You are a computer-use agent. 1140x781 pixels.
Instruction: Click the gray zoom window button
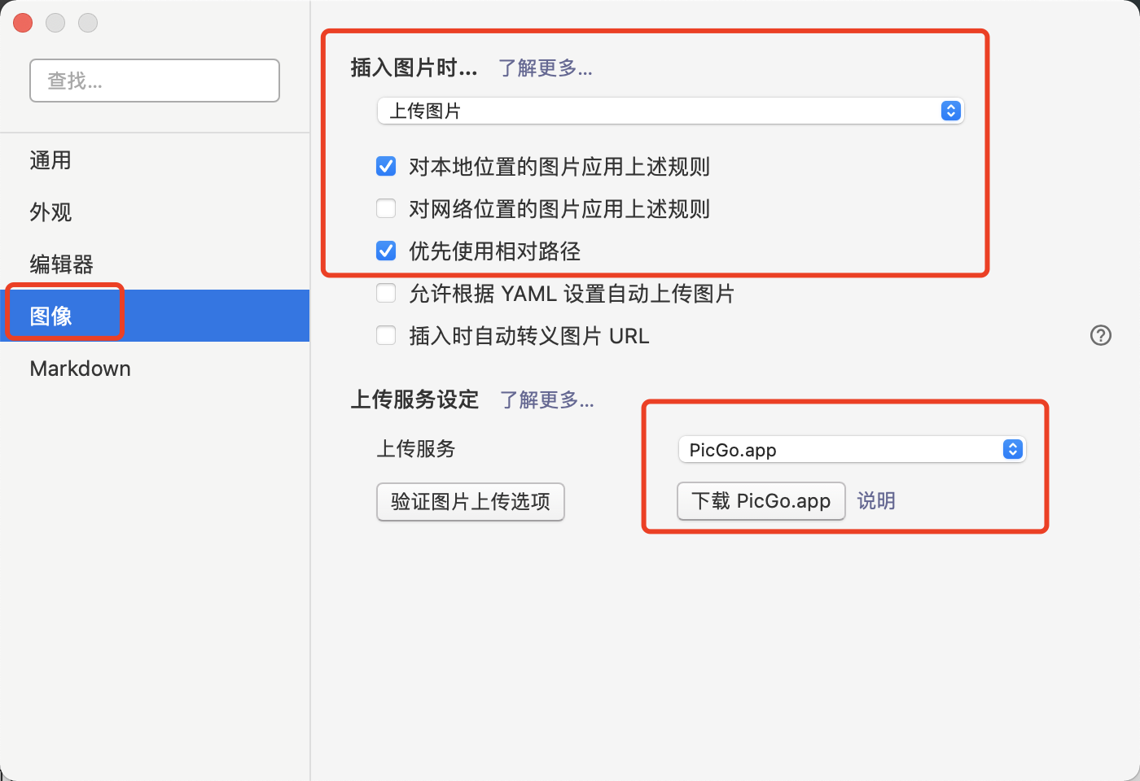(88, 23)
